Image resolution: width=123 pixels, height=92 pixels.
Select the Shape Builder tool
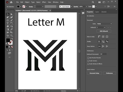(x=12, y=26)
